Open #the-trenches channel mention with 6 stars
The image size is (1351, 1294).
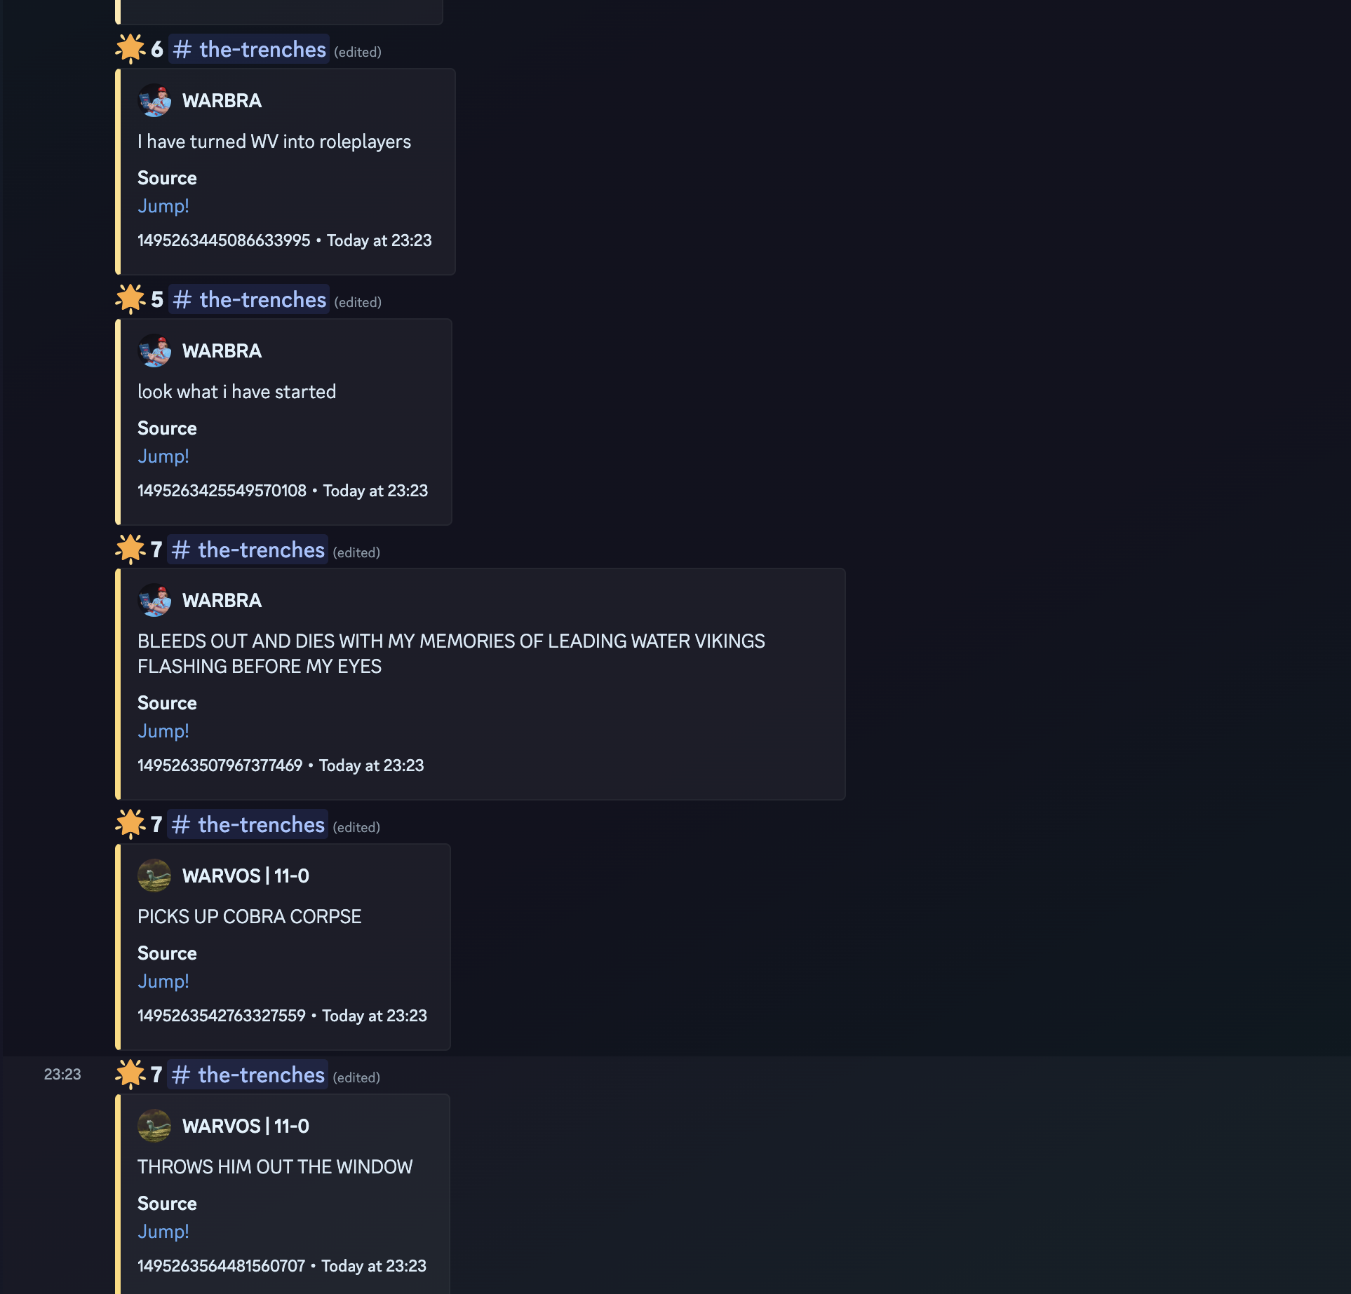pos(249,49)
